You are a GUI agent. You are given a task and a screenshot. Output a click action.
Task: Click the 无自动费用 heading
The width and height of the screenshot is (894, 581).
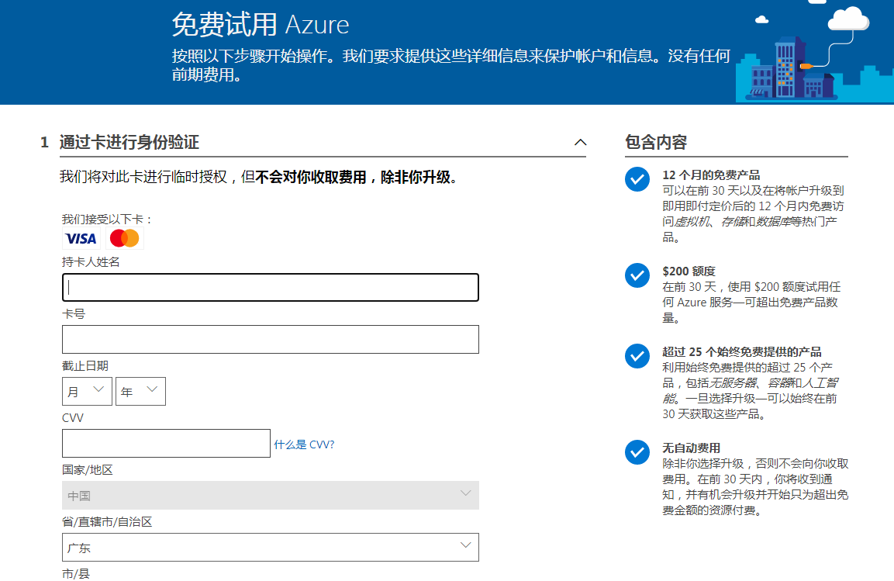(x=691, y=448)
